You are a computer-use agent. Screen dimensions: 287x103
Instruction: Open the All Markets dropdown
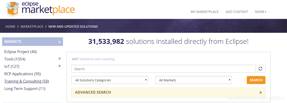click(x=194, y=80)
